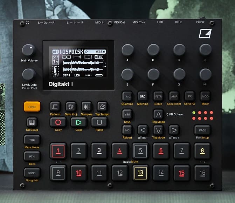235x203 pixels.
Task: Select the FX Send FX page key
Action: [x=189, y=96]
